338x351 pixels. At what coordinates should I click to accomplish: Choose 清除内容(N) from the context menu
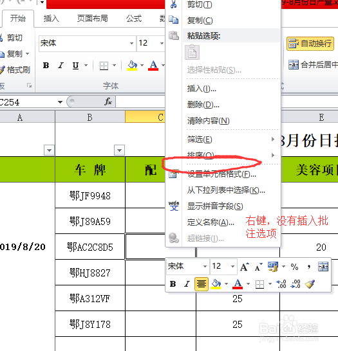pyautogui.click(x=208, y=121)
